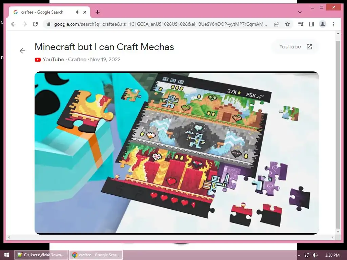Switch to the Chrome craftee taskbar button
Viewport: 347px width, 260px height.
point(96,255)
